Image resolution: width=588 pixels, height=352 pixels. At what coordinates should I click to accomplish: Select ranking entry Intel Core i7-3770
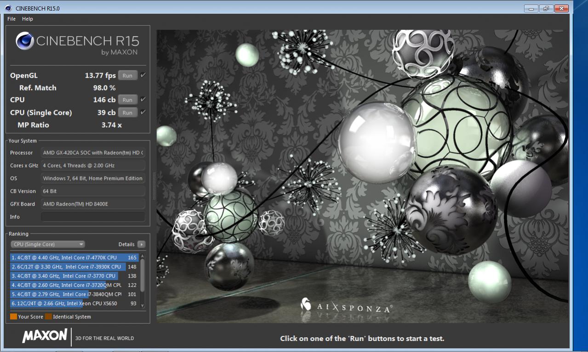click(74, 276)
